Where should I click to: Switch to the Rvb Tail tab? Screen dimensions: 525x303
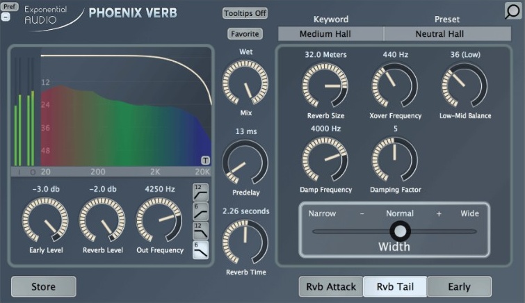click(395, 286)
